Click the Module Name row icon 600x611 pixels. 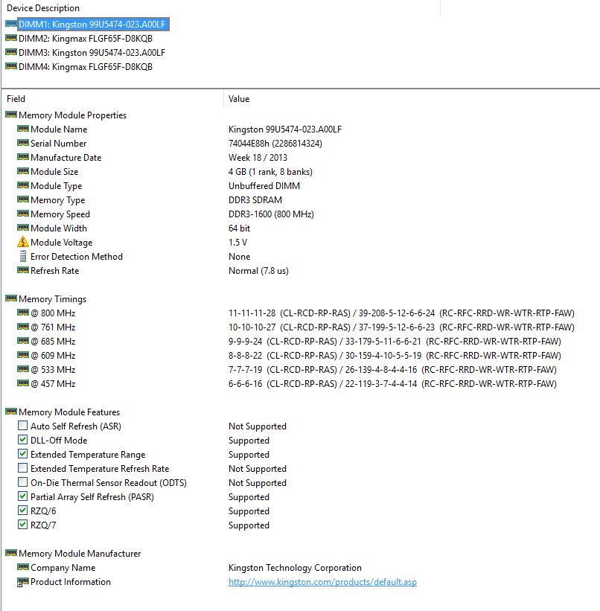23,129
